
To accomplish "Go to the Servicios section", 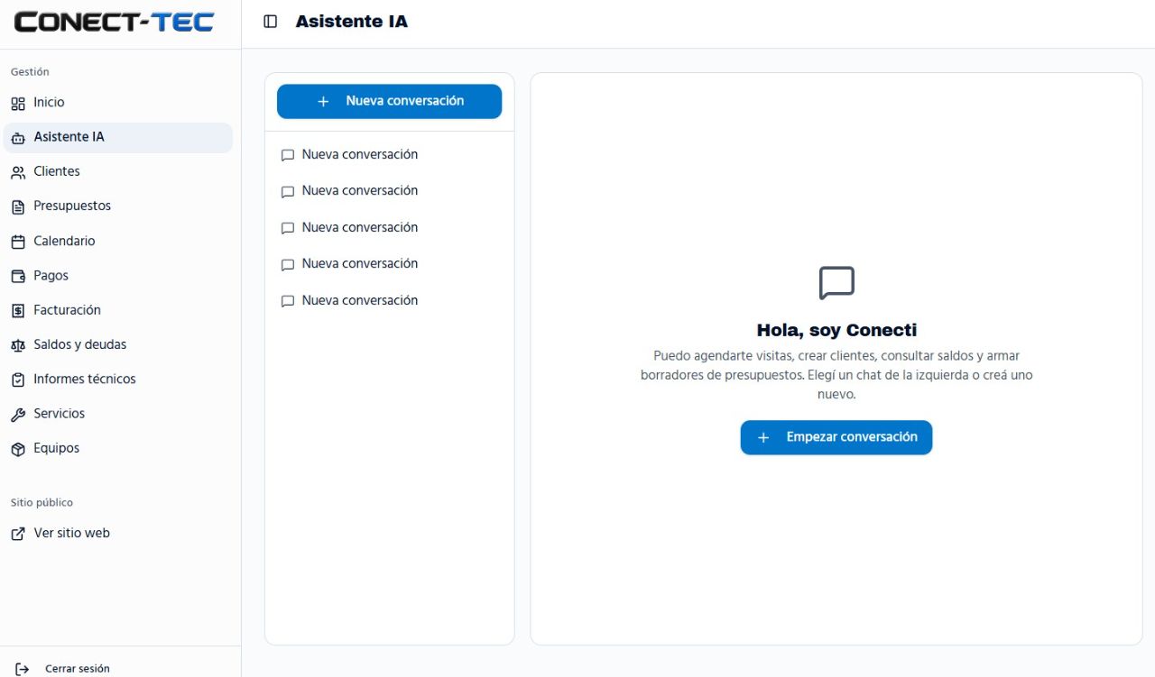I will tap(118, 414).
